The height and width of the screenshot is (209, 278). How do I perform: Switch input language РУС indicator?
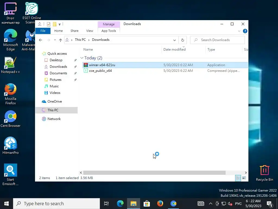click(238, 204)
